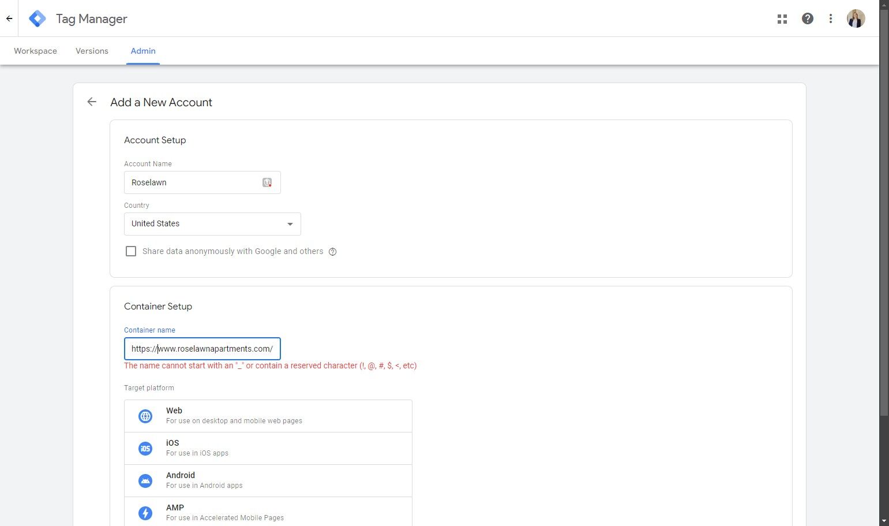Switch to the Workspace tab
Image resolution: width=889 pixels, height=526 pixels.
click(x=35, y=51)
